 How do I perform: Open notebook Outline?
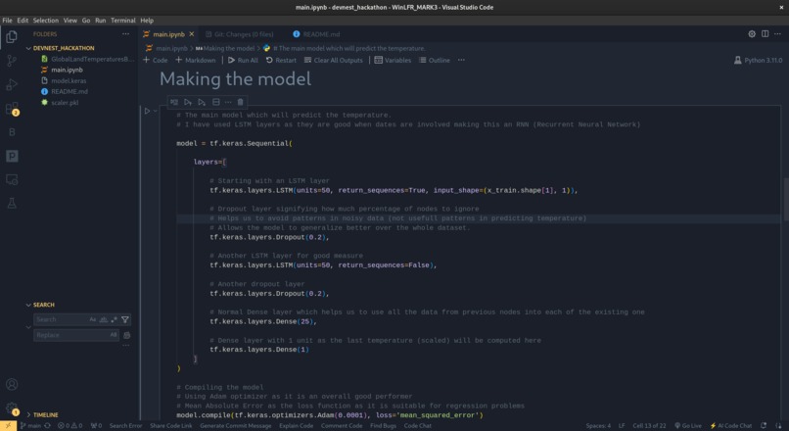point(435,60)
